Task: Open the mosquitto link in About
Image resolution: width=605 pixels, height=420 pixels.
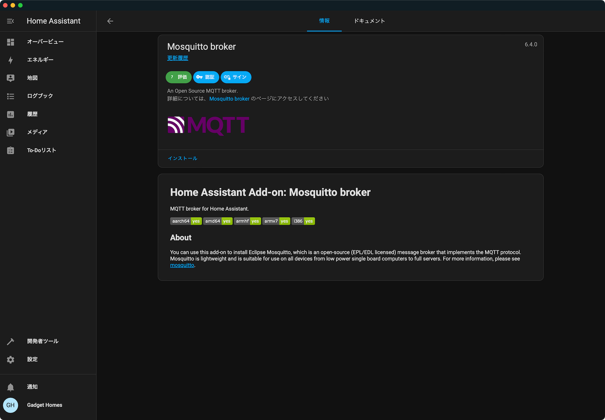Action: coord(182,265)
